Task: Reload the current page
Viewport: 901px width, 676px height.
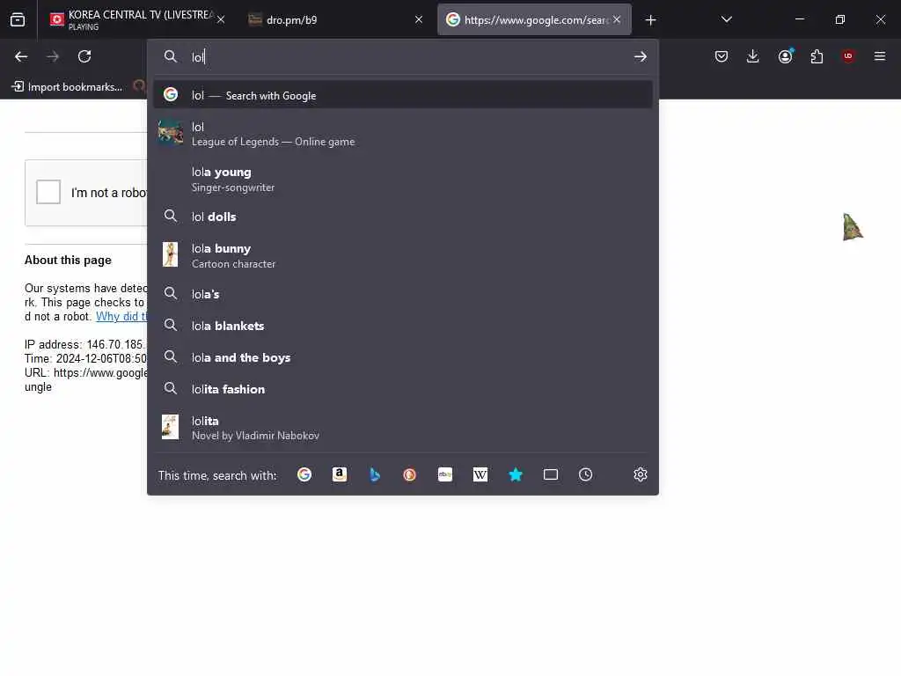Action: (x=84, y=56)
